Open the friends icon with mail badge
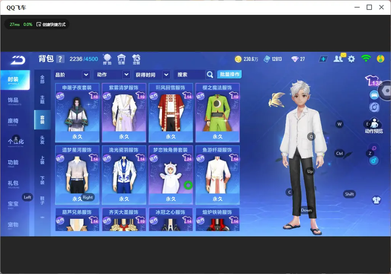Viewport: 391px width, 274px height. 339,58
